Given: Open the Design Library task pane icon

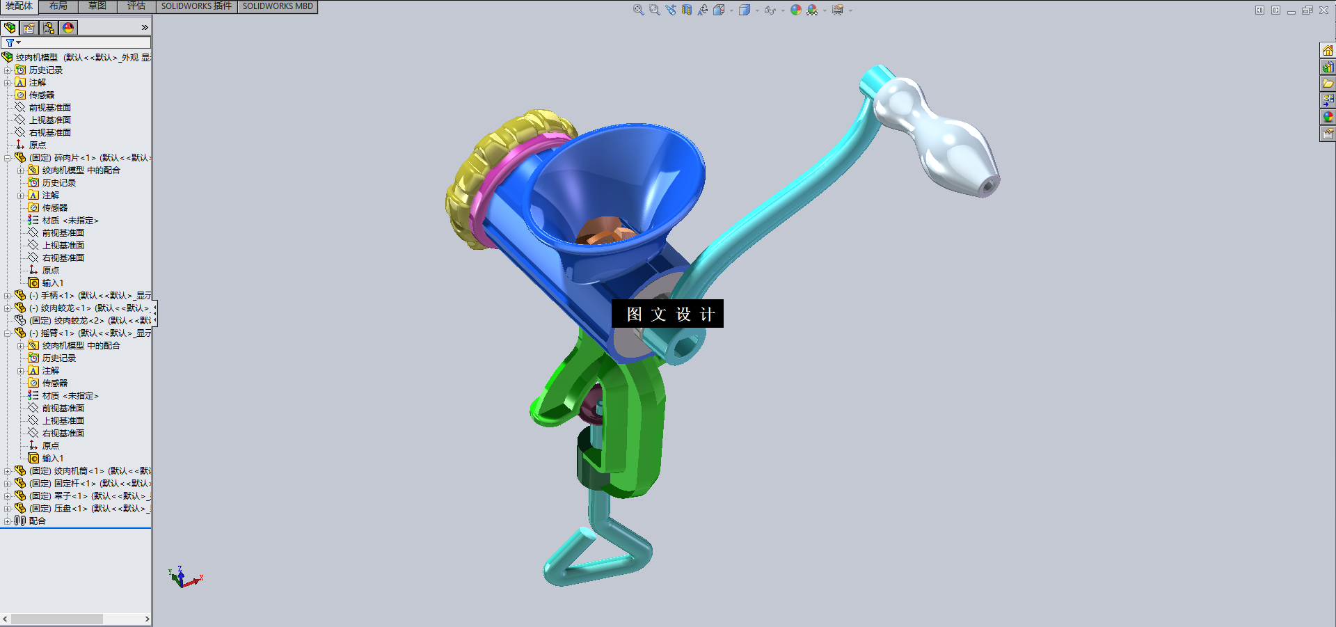Looking at the screenshot, I should coord(1328,67).
